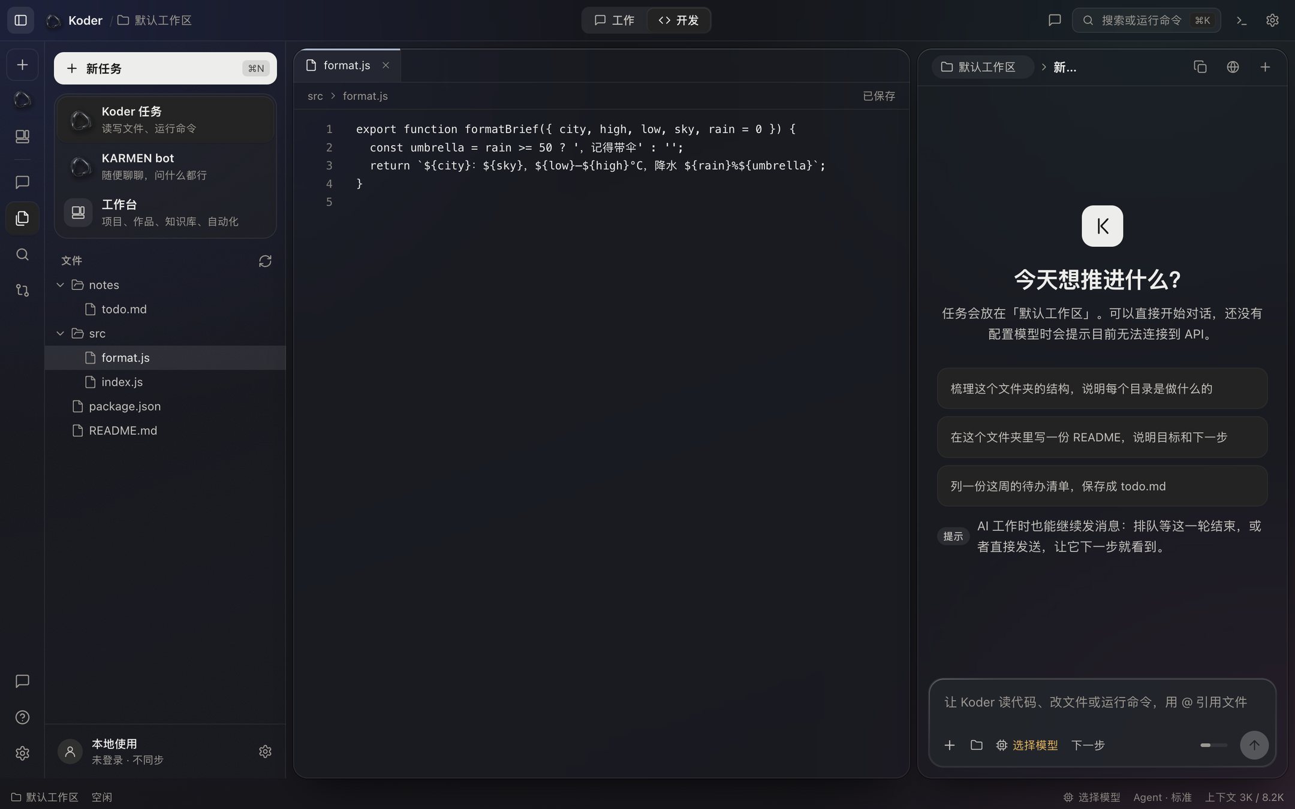Screen dimensions: 1295x809
Task: Click 上下文 3K / 8.2K in status bar
Action: tap(1244, 797)
